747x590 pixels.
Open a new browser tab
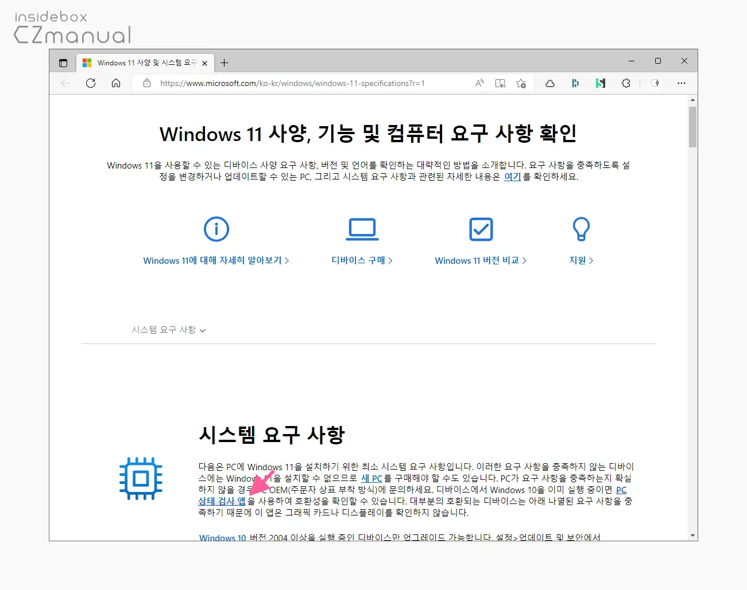pos(225,63)
